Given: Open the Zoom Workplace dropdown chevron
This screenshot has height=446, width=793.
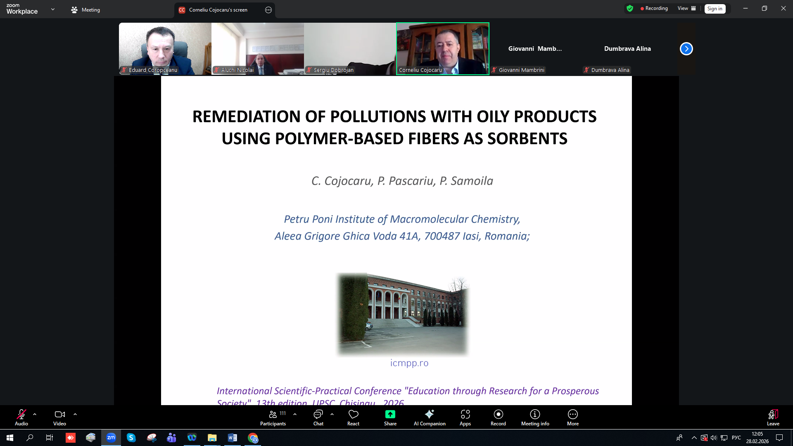Looking at the screenshot, I should point(53,9).
